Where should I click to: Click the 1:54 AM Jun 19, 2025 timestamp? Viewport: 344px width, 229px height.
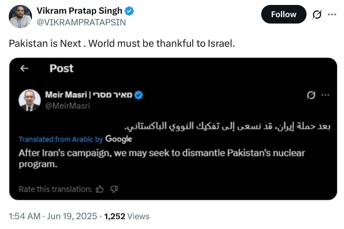click(x=53, y=216)
